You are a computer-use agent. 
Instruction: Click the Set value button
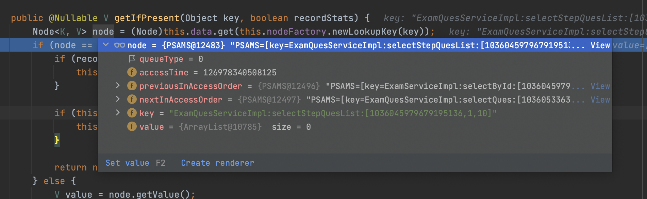[128, 163]
